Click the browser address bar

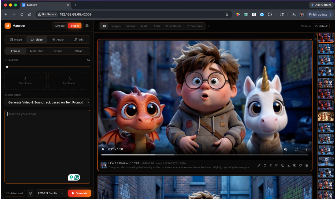click(134, 14)
